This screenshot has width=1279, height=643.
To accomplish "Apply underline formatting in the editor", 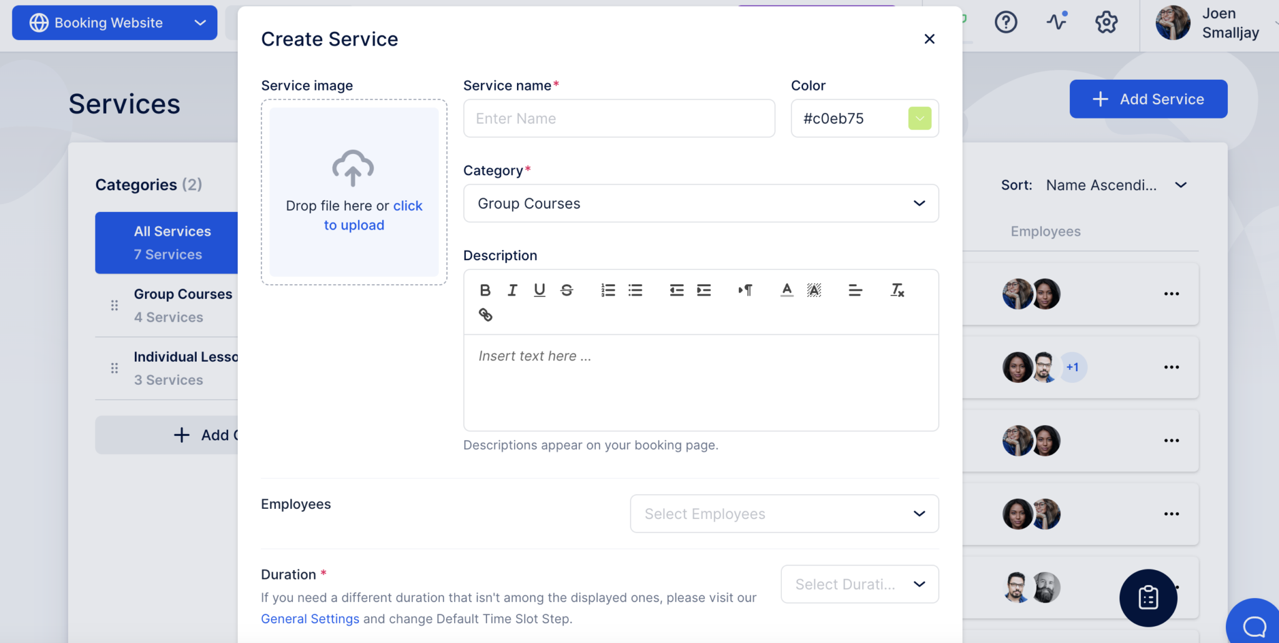I will tap(538, 289).
